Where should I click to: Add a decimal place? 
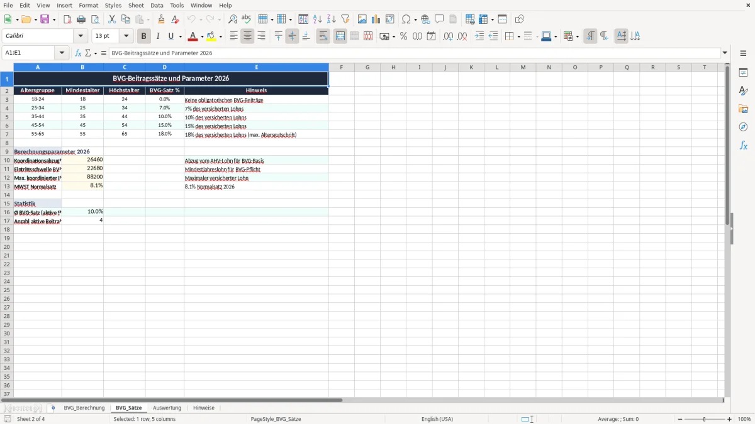pyautogui.click(x=448, y=36)
